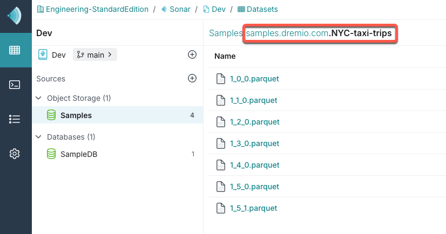The height and width of the screenshot is (234, 446).
Task: Click the Dremio narwhal logo
Action: (x=15, y=16)
